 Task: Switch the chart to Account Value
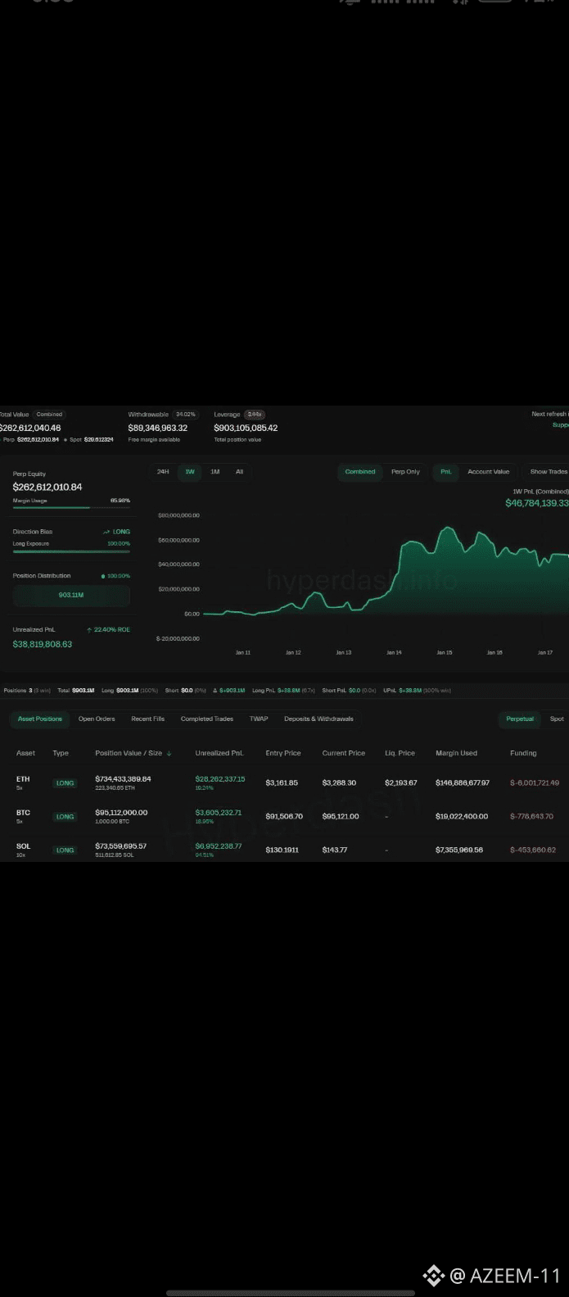click(x=488, y=472)
